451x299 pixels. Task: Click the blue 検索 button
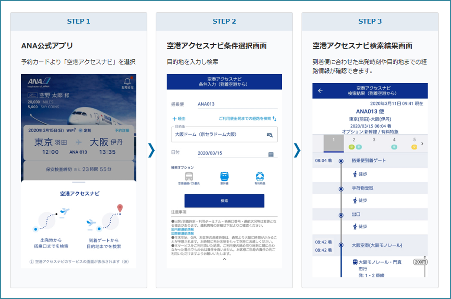pyautogui.click(x=224, y=201)
